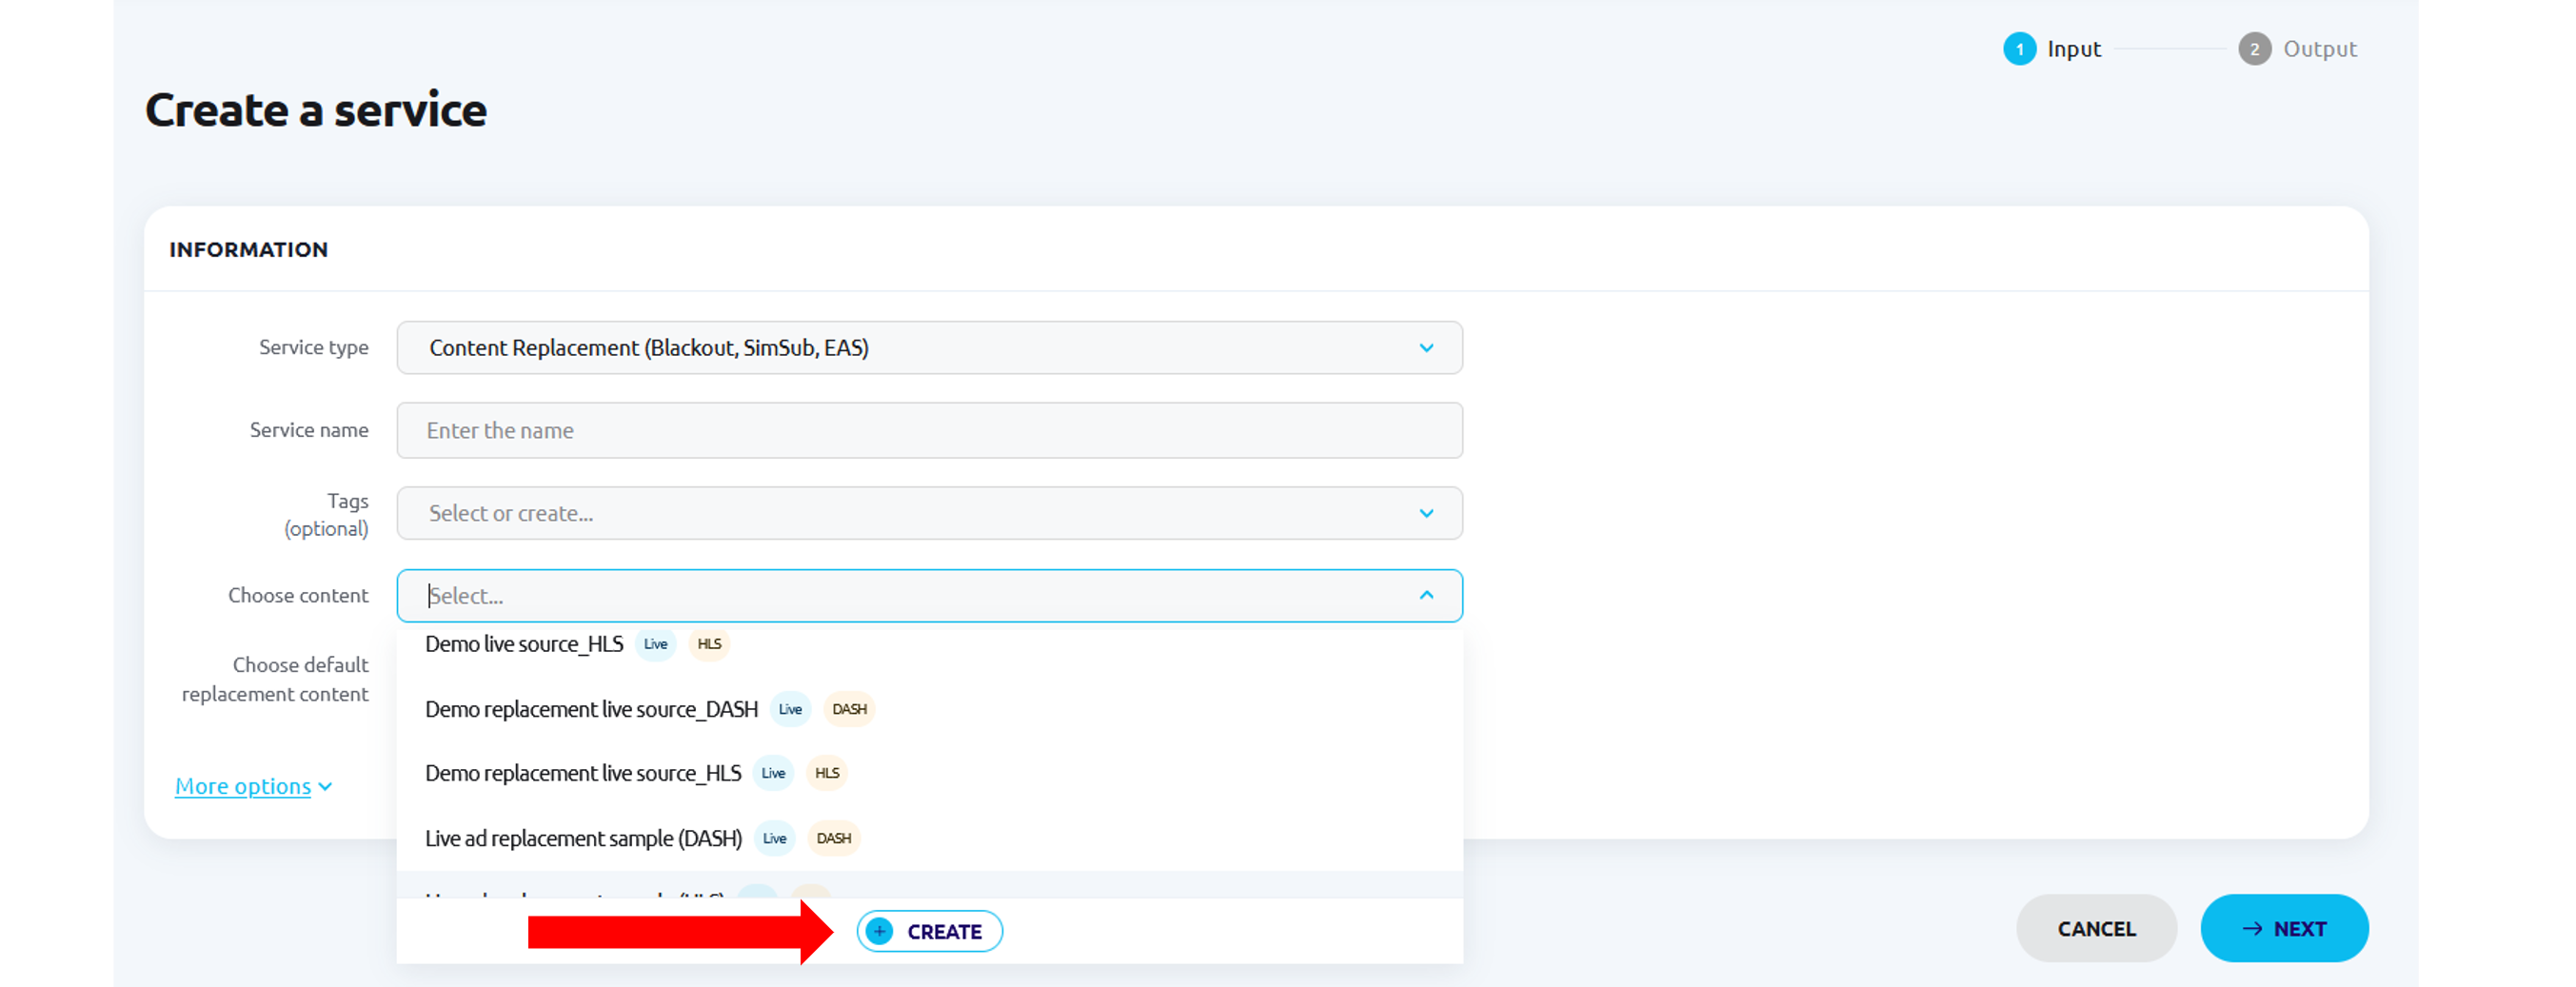Select Live ad replacement sample (DASH) option
This screenshot has width=2576, height=987.
click(x=929, y=838)
